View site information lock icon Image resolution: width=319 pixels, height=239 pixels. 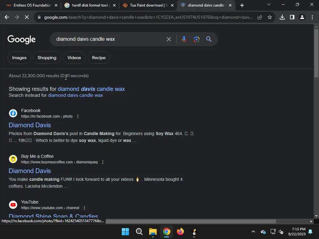point(39,17)
